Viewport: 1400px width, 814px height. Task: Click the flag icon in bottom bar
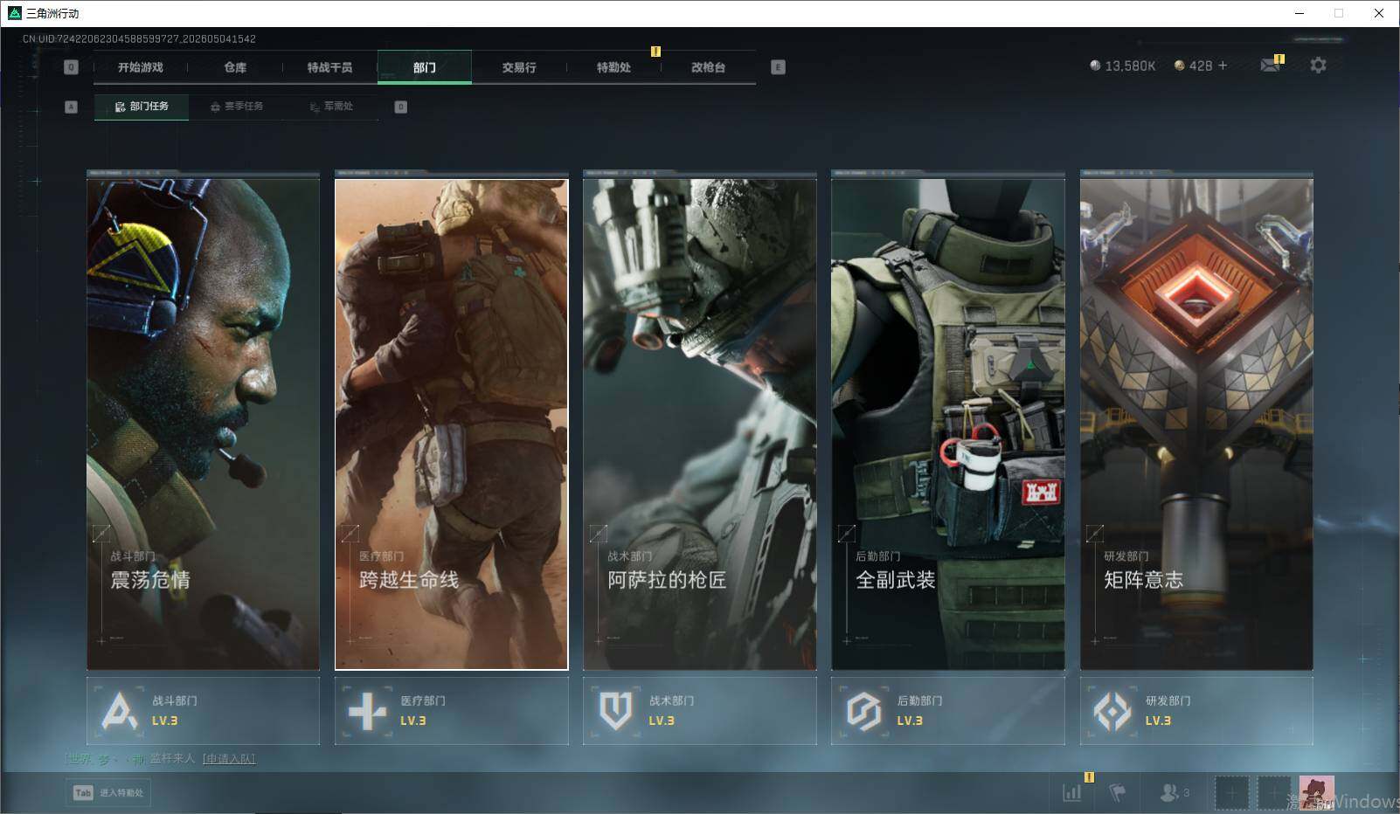click(x=1117, y=793)
